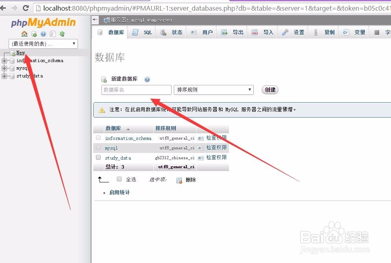The height and width of the screenshot is (263, 391).
Task: Click the browser forward arrow
Action: pyautogui.click(x=14, y=8)
